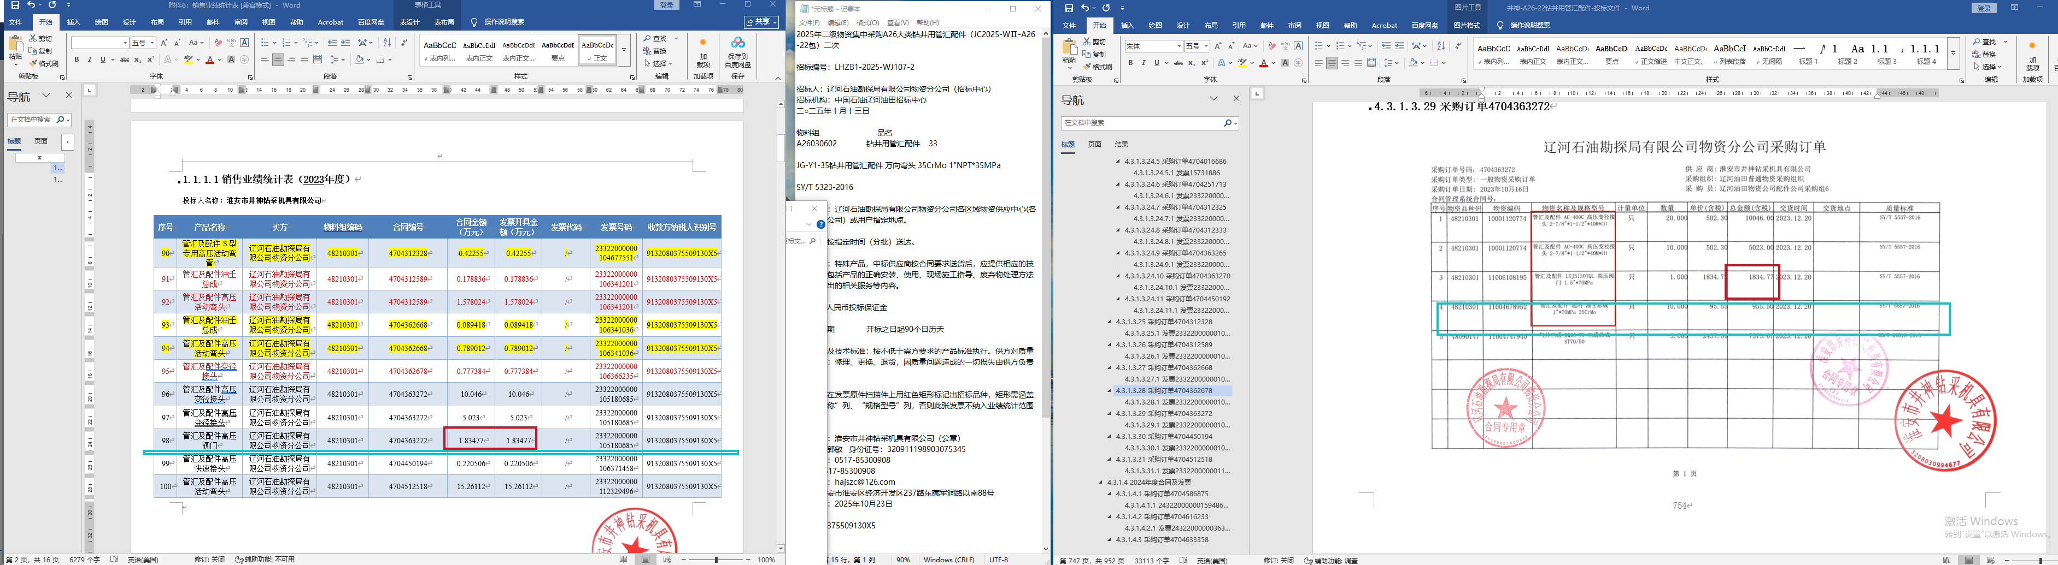Collapse heading 4.3.1.3.29 采购订单4704363272 in navigation
This screenshot has width=2058, height=565.
tap(1110, 413)
